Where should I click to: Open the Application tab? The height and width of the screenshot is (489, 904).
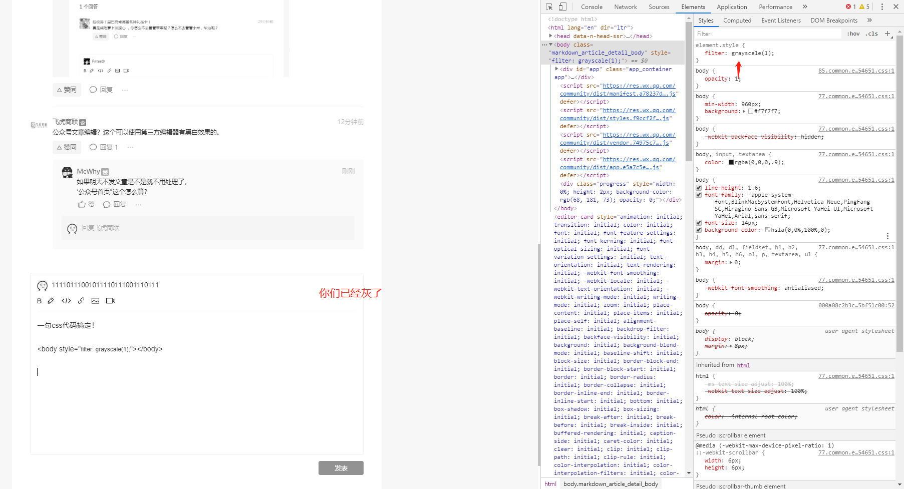(732, 7)
